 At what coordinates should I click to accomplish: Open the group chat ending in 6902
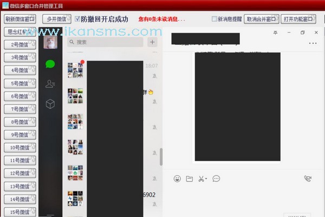(x=75, y=199)
